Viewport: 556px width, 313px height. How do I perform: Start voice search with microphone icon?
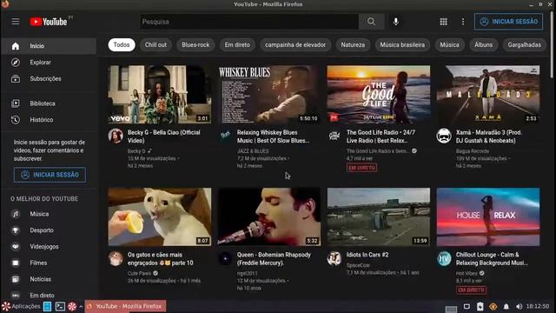pyautogui.click(x=396, y=22)
